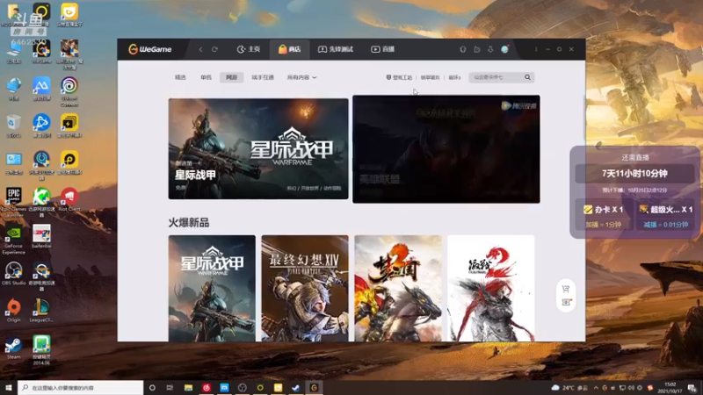This screenshot has width=703, height=395.
Task: Open the 商店 store tab
Action: 289,49
